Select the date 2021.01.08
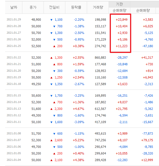Image resolution: width=159 pixels, height=166 pixels. (14, 133)
